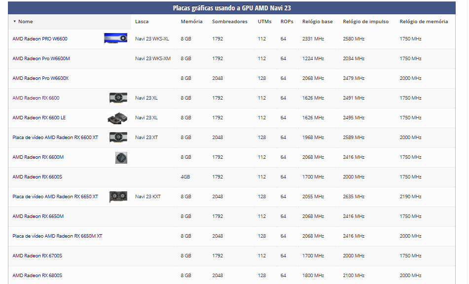This screenshot has height=284, width=469.
Task: Sort table by UTMs column
Action: 264,22
